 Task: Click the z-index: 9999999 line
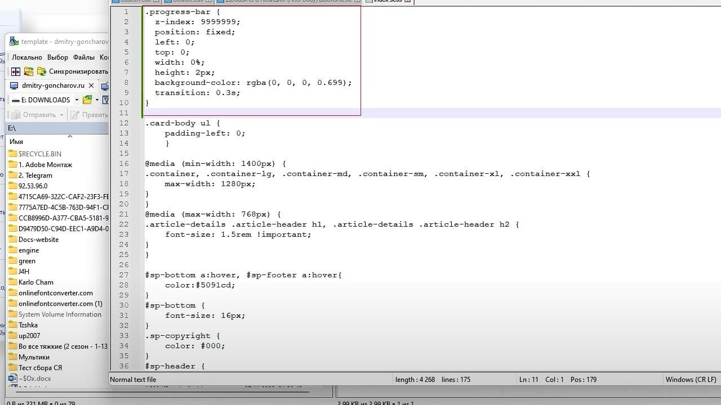point(198,22)
